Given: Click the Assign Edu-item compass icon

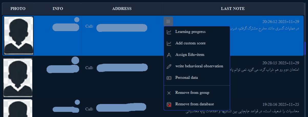Looking at the screenshot, I should point(169,55).
